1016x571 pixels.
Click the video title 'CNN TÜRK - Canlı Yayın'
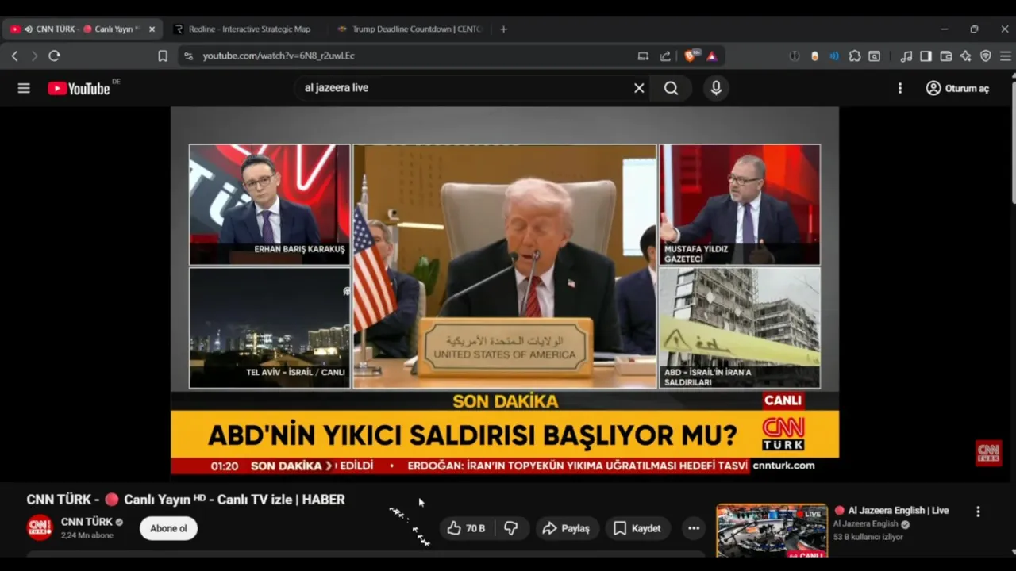[186, 500]
